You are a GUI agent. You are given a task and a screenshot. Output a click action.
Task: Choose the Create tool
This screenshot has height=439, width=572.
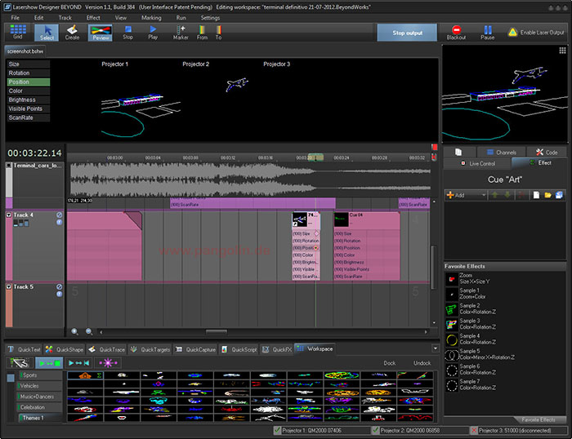(x=72, y=33)
